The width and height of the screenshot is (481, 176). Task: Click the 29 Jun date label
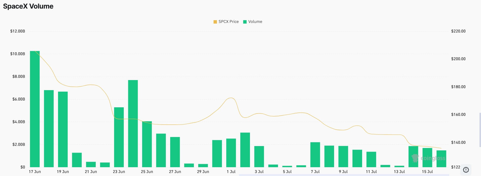[203, 172]
